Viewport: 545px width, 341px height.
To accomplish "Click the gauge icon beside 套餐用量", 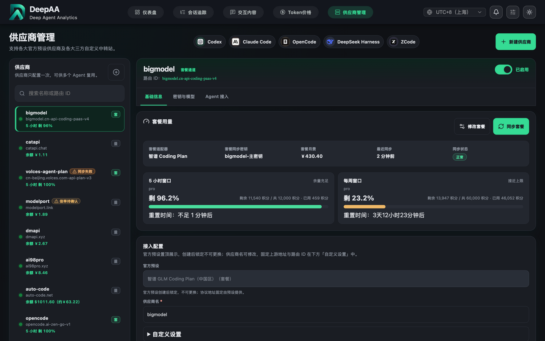I will [146, 122].
